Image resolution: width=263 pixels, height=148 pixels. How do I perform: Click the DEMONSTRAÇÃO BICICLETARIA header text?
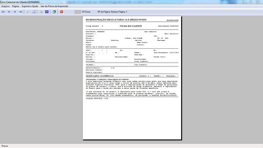[x=116, y=20]
